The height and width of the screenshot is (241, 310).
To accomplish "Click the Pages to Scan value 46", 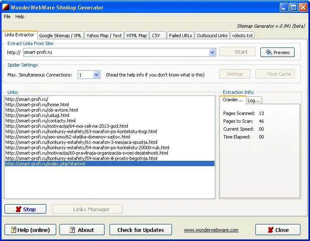I will (x=261, y=121).
